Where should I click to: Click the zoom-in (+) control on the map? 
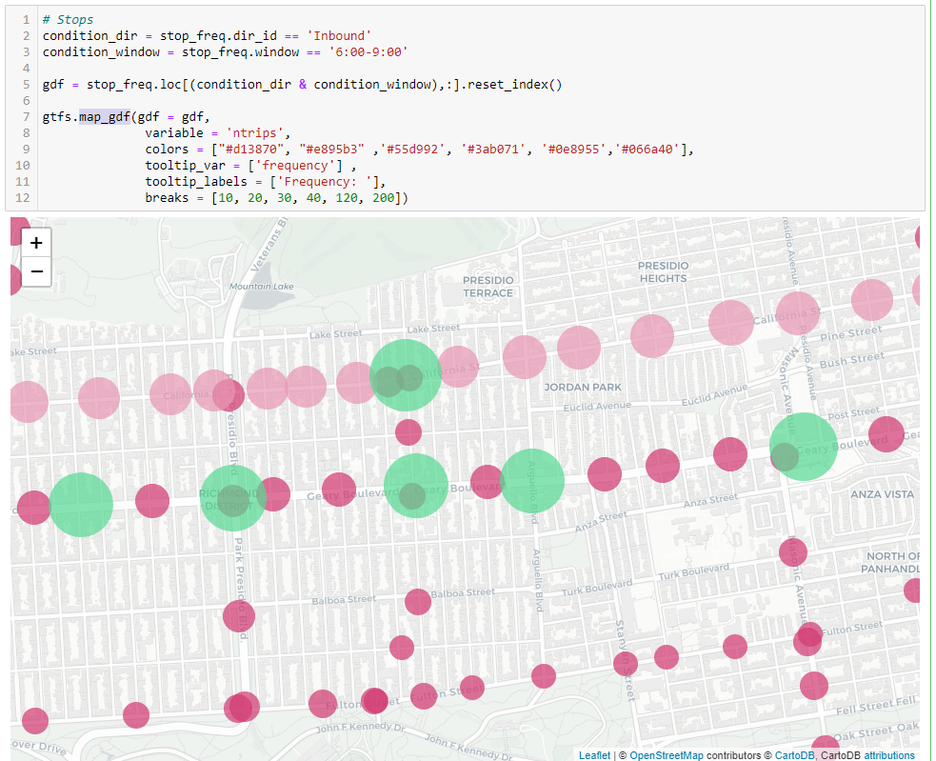35,243
